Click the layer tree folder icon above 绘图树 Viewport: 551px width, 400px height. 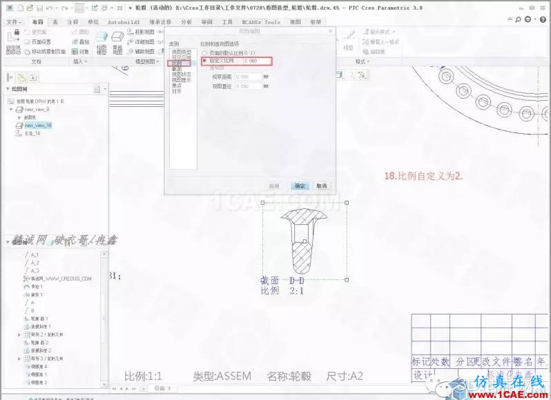coord(21,77)
